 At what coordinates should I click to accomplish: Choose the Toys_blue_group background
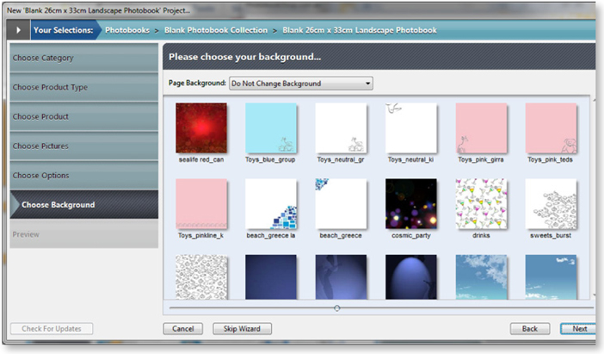point(271,128)
